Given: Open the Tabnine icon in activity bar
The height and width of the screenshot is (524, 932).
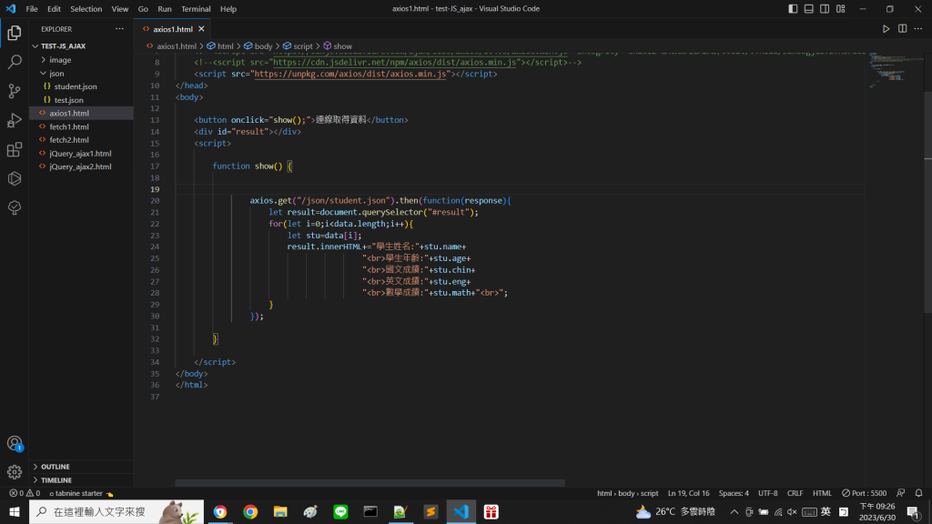Looking at the screenshot, I should [15, 207].
